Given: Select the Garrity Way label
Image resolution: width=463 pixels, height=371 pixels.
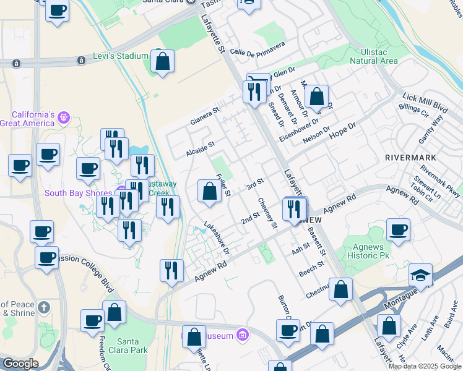Looking at the screenshot, I should pos(431,129).
